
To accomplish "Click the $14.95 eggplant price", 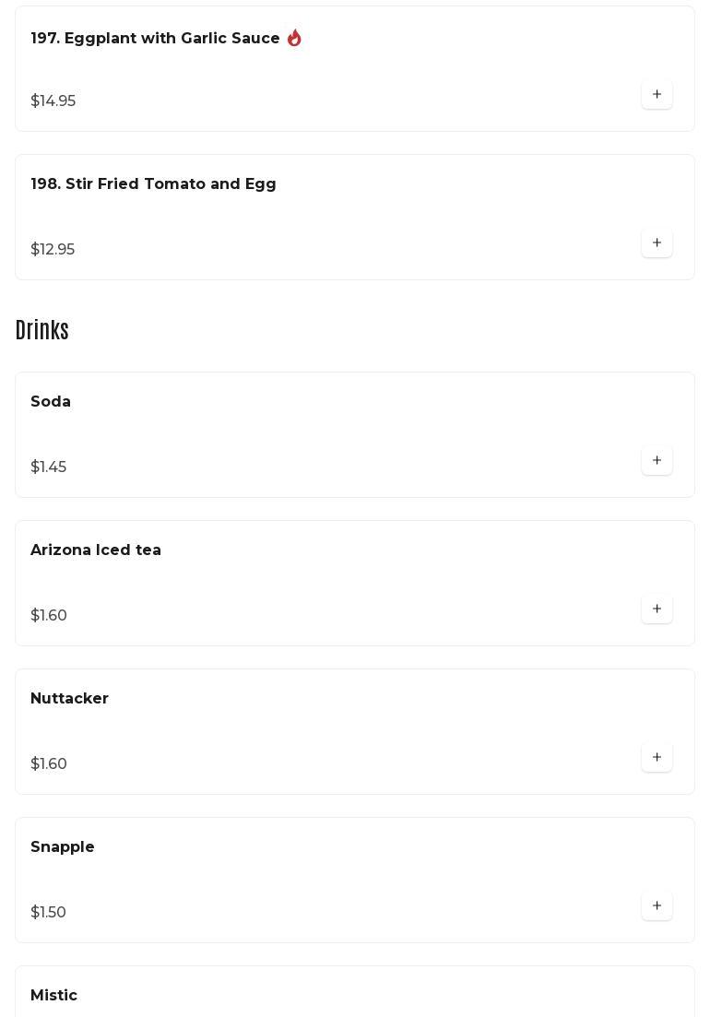I will coord(53,101).
